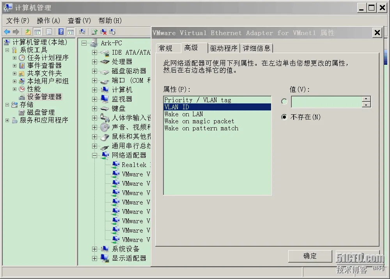Viewport: 390px width, 279px height.
Task: Click the Up one level folder icon
Action: coord(28,32)
